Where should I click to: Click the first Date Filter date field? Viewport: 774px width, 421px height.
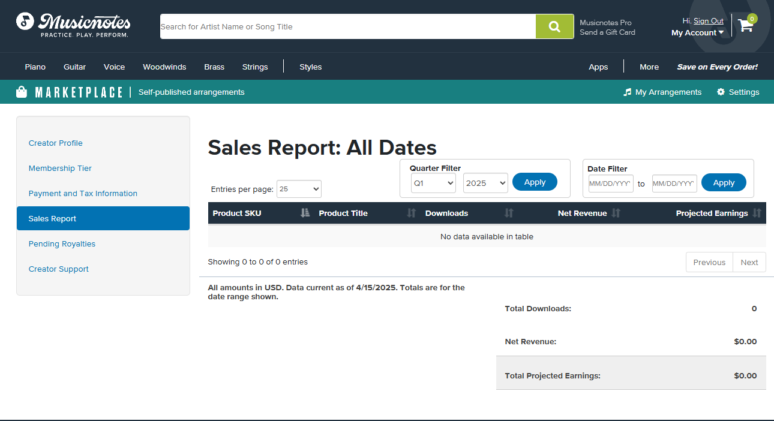(610, 184)
